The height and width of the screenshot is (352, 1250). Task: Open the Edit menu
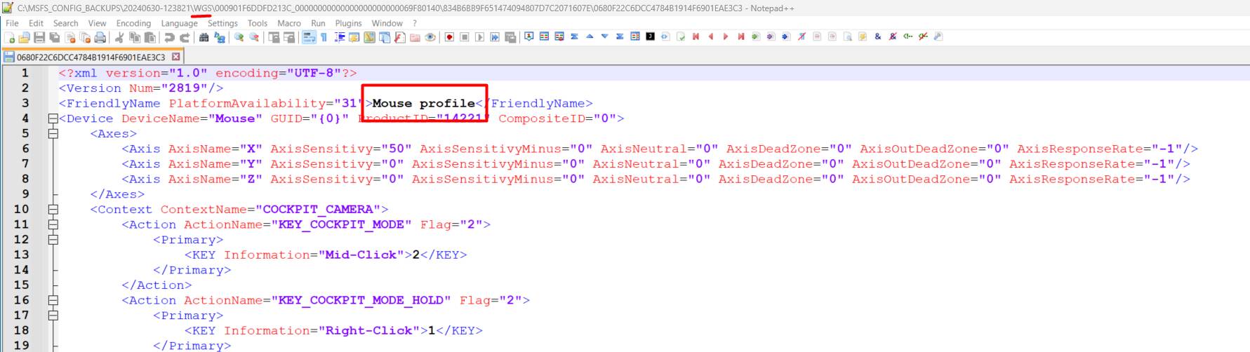(36, 23)
